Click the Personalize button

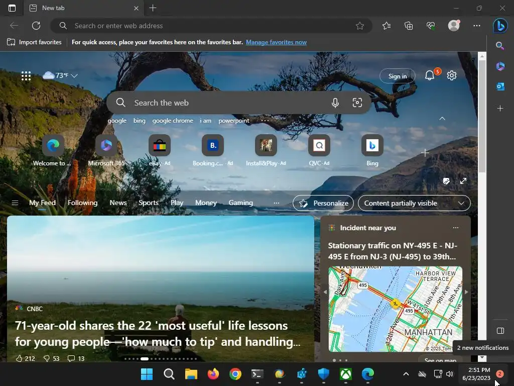[323, 203]
